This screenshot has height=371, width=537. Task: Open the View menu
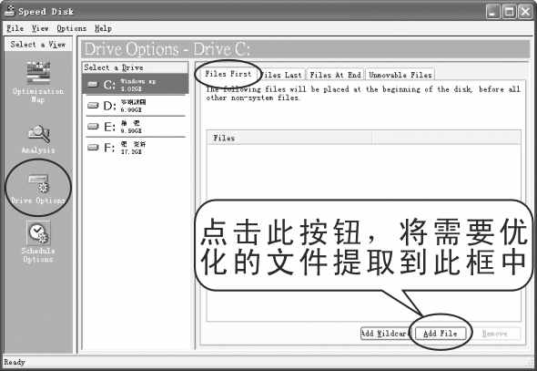(x=40, y=28)
